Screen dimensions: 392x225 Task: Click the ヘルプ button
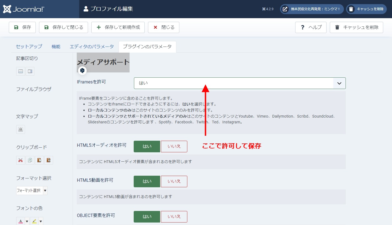pyautogui.click(x=311, y=28)
